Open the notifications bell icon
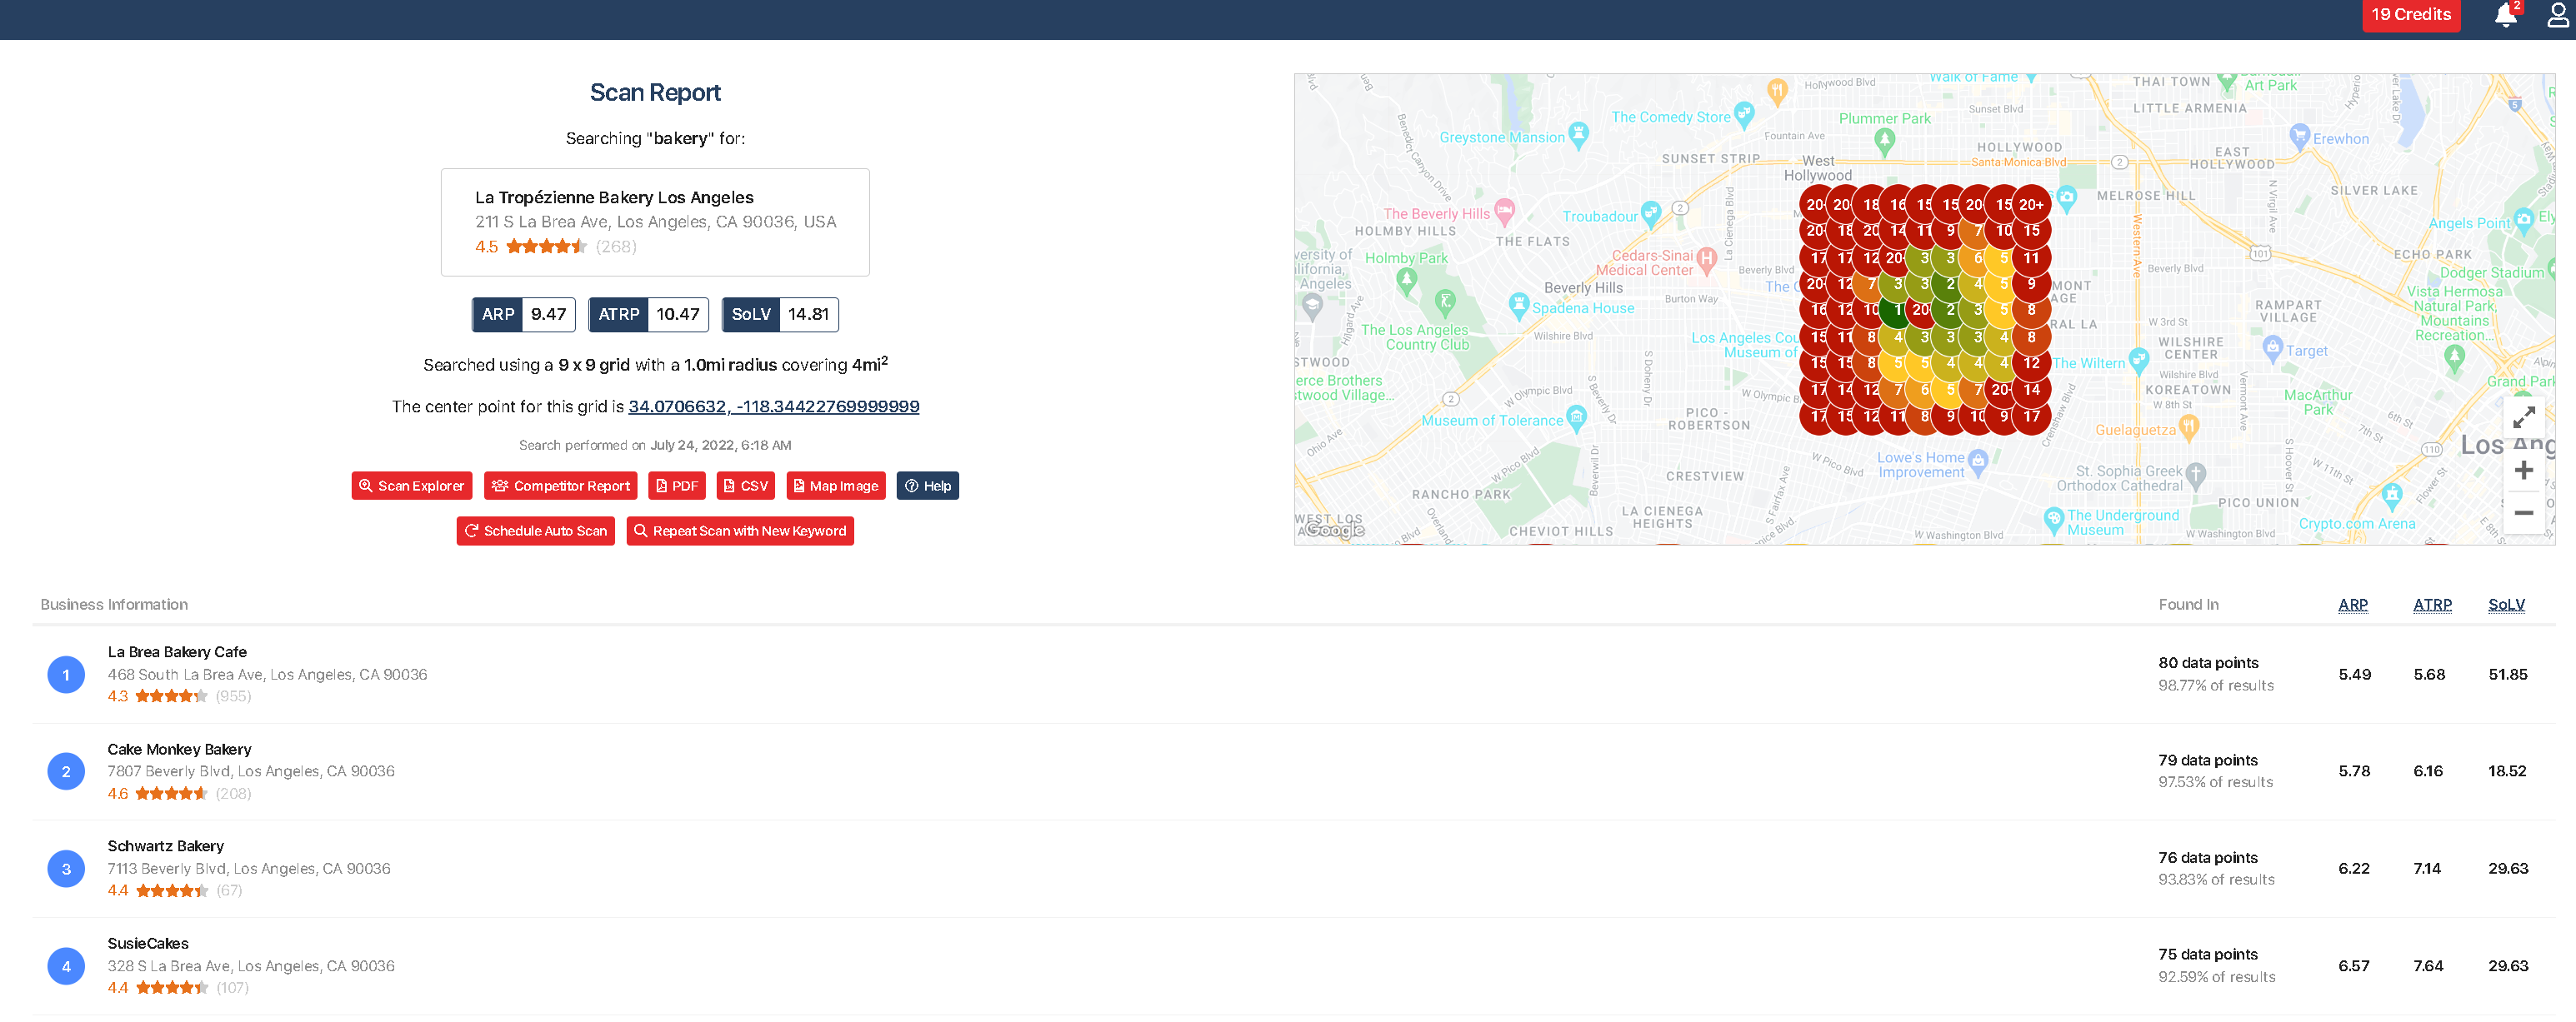Viewport: 2576px width, 1022px height. tap(2505, 15)
